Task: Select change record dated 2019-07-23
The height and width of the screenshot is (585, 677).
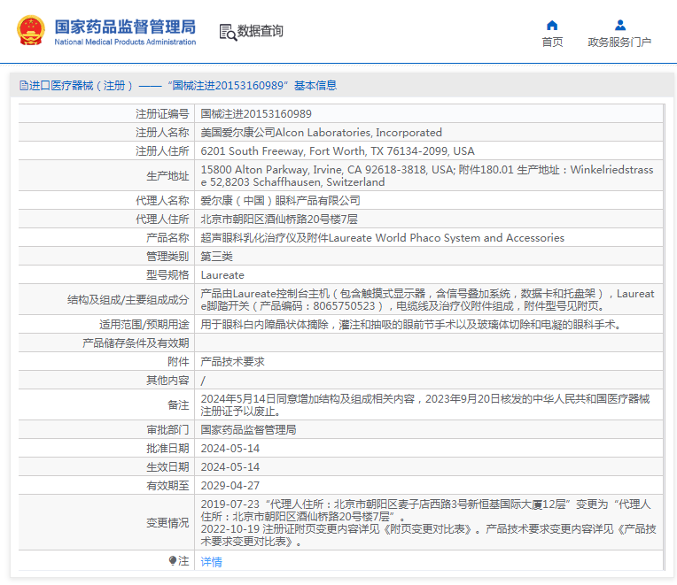Action: pos(425,510)
